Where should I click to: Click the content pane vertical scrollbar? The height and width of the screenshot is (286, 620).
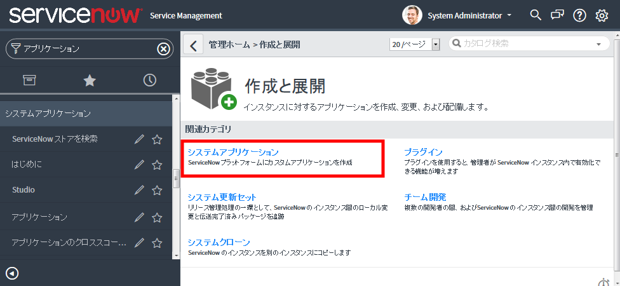(x=617, y=154)
